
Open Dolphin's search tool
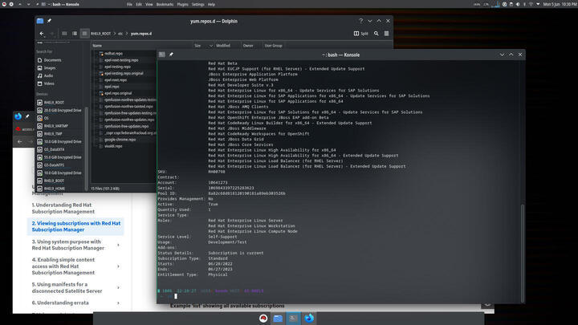click(x=376, y=34)
